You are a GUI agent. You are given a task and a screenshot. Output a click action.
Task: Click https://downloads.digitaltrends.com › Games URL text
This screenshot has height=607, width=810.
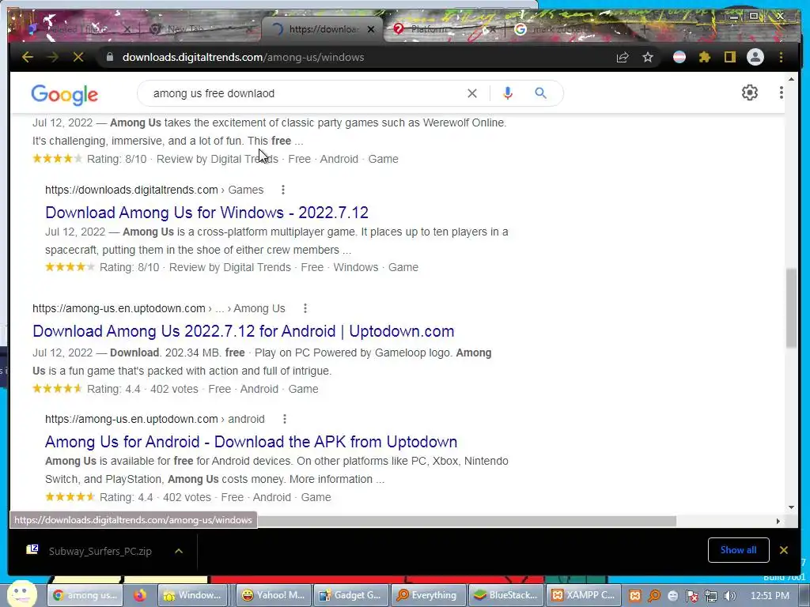click(154, 190)
